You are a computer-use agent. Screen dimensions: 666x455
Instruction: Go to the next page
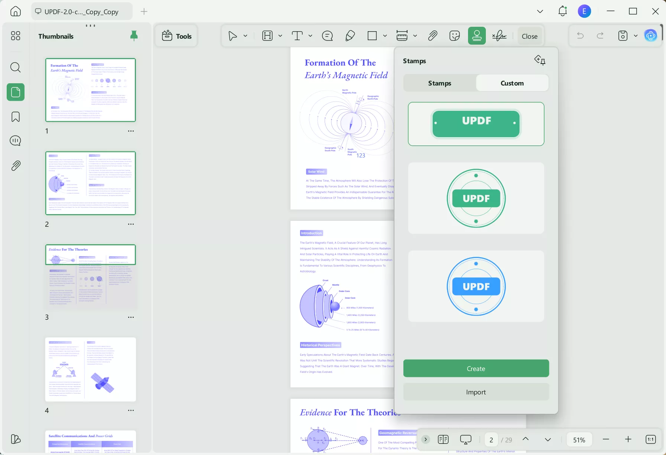[x=548, y=439]
